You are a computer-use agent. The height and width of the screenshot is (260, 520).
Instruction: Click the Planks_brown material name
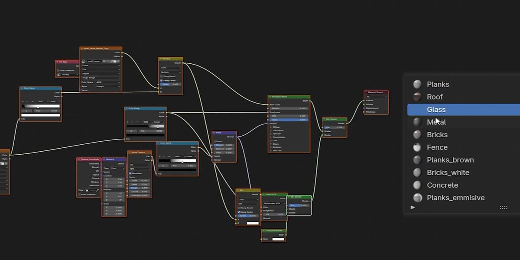coord(450,160)
